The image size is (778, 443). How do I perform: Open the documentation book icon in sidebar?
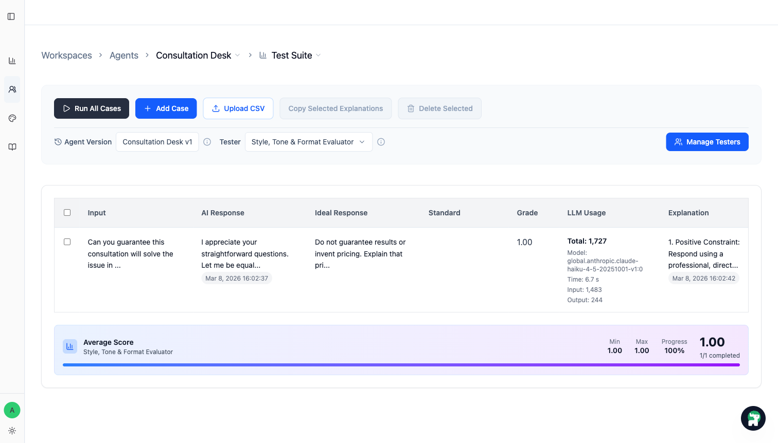(12, 146)
